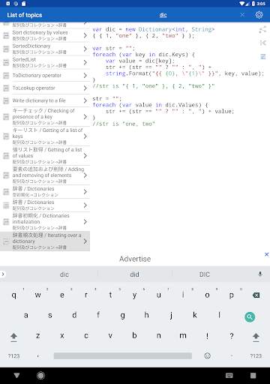Tap code line 'string.Format' in example

click(185, 73)
